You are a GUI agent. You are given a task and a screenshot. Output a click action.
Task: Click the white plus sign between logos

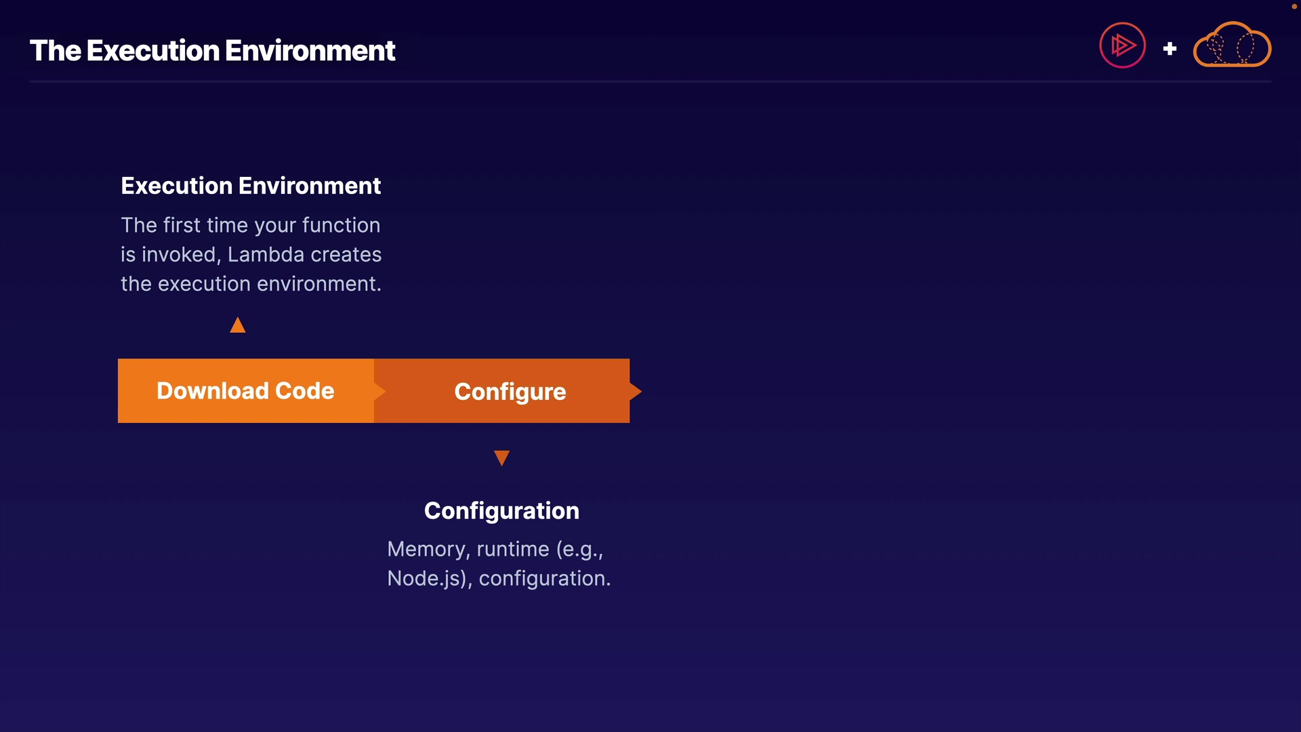(1170, 49)
